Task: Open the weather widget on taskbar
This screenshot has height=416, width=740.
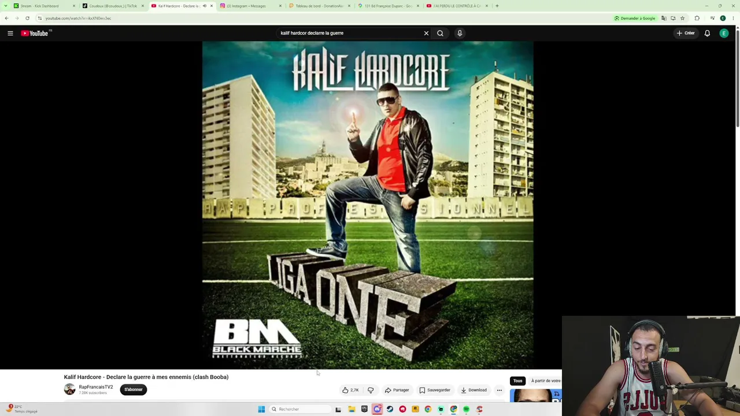Action: coord(23,409)
